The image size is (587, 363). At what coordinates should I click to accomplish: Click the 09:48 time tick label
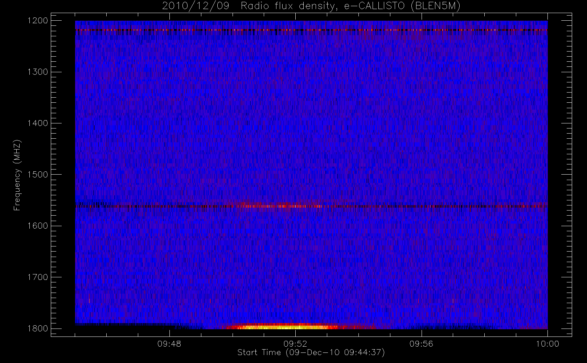(169, 344)
